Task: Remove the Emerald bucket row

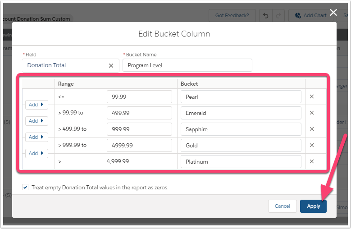Action: (x=312, y=113)
